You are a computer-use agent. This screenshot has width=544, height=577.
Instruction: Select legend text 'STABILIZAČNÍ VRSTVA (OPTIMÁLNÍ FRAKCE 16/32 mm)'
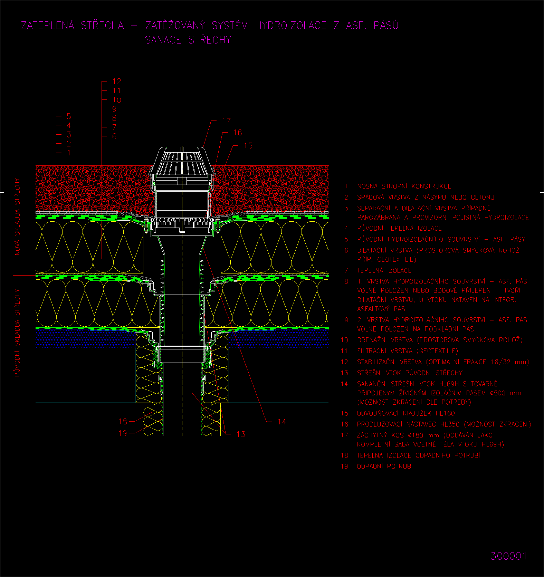tap(443, 362)
